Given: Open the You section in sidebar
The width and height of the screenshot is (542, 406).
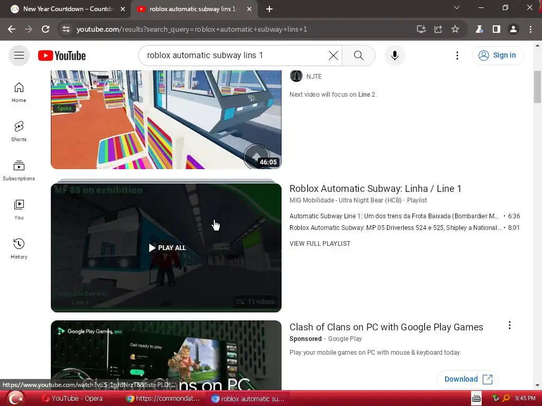Looking at the screenshot, I should pos(19,209).
